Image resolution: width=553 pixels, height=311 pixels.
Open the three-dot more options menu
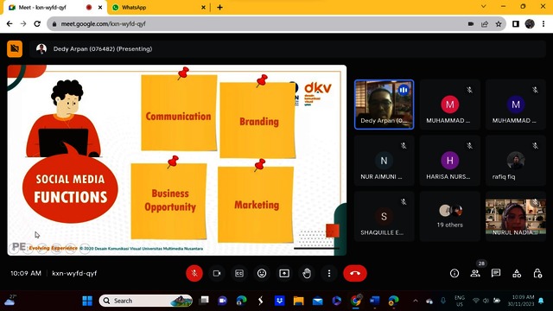[329, 273]
